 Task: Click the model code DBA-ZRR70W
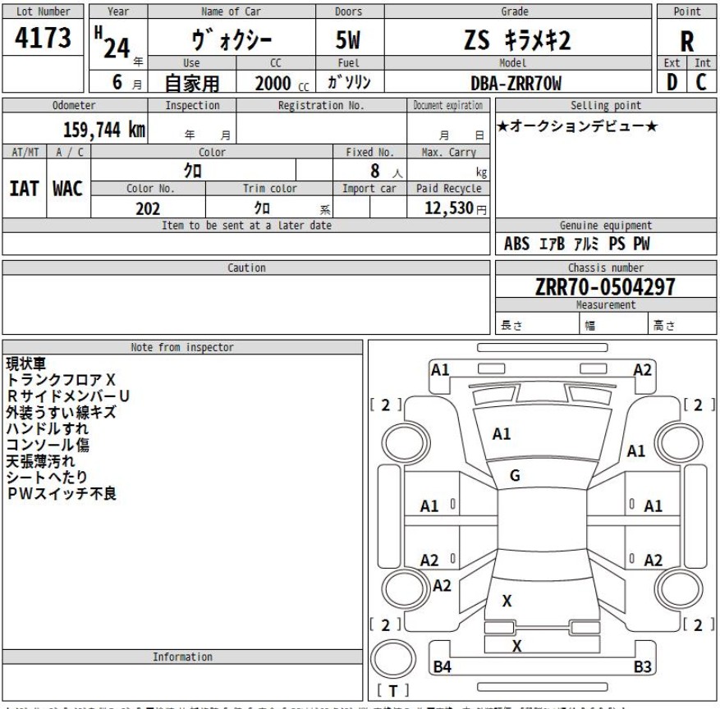517,81
